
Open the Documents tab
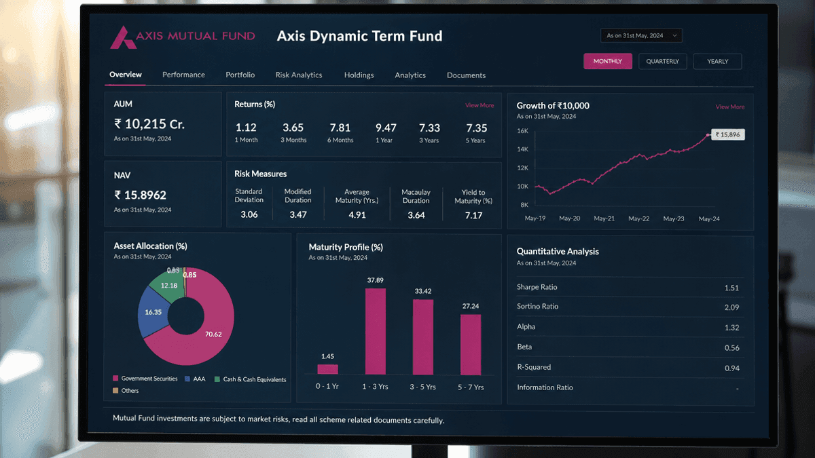tap(466, 75)
